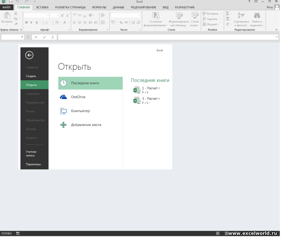Choose Последние книги location
The width and height of the screenshot is (281, 239).
[x=90, y=83]
